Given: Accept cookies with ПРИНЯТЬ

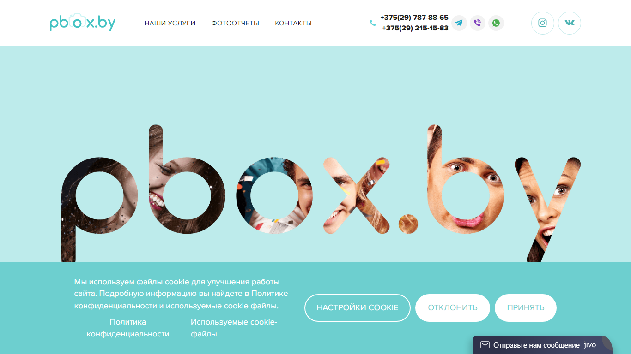Looking at the screenshot, I should coord(526,308).
